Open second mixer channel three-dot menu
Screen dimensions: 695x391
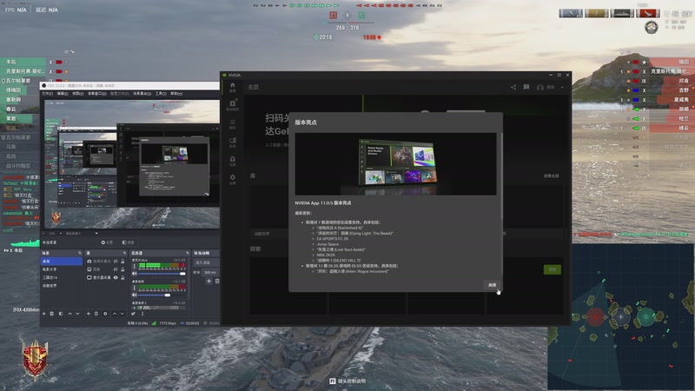point(135,288)
